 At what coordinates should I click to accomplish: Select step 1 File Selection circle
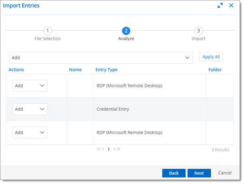coord(47,31)
